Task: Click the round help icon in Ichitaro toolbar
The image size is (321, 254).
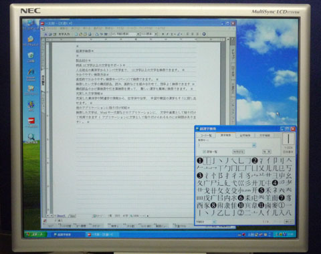Action: (x=204, y=34)
